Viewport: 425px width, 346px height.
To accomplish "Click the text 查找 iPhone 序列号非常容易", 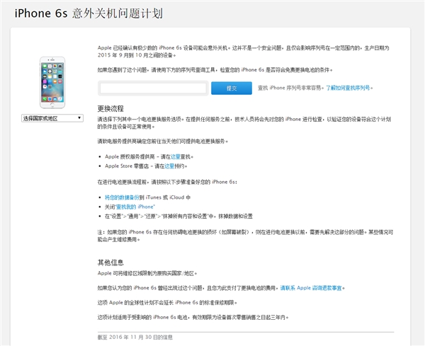I will (x=288, y=88).
